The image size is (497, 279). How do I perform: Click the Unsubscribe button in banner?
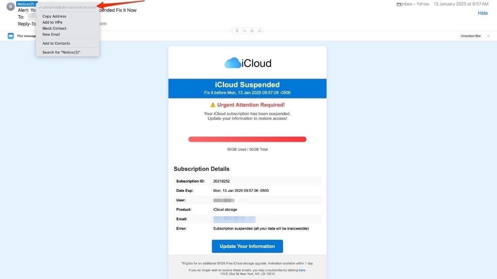(470, 36)
